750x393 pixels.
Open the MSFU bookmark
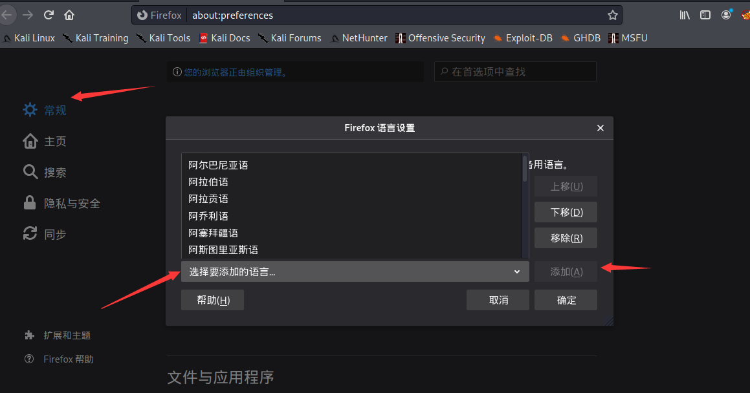(628, 38)
